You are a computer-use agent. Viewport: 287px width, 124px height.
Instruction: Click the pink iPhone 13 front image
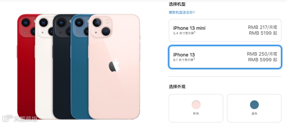[x=114, y=67]
